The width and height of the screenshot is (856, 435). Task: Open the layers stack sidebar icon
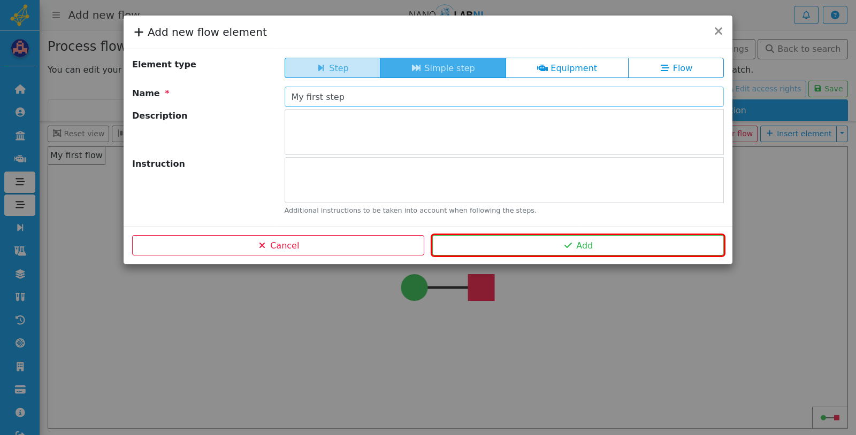click(x=20, y=274)
